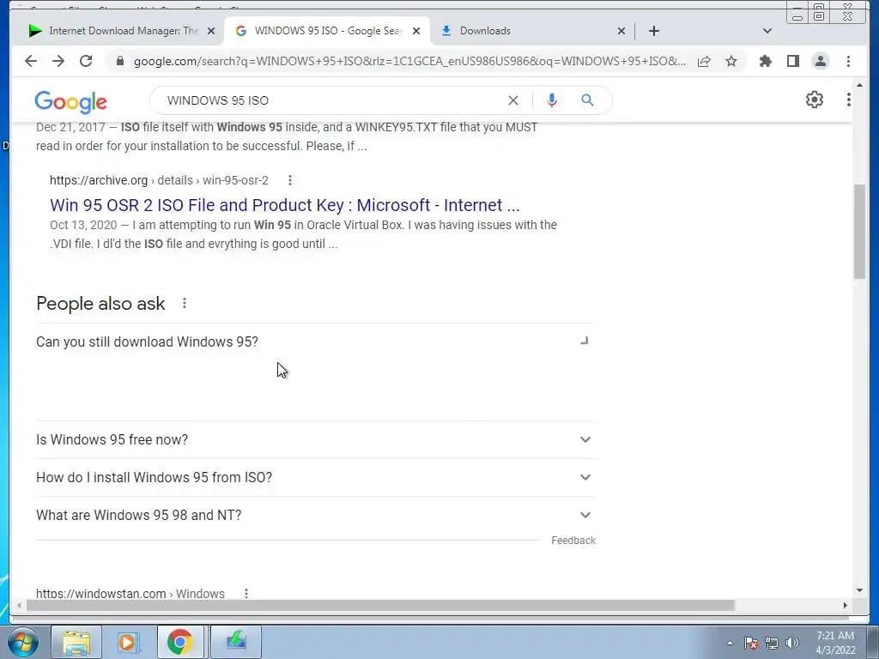Open the network tray icon

772,643
